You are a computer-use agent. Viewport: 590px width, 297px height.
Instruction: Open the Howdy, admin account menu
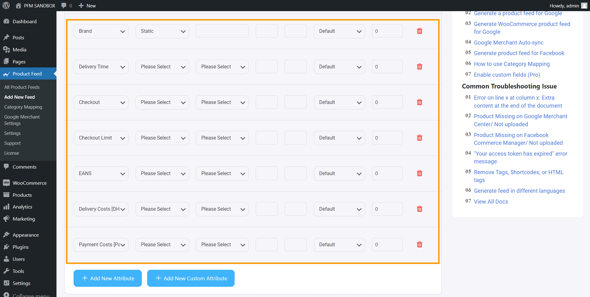click(x=568, y=6)
